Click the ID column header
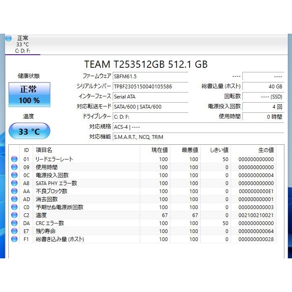This screenshot has width=292, height=292. (26, 150)
